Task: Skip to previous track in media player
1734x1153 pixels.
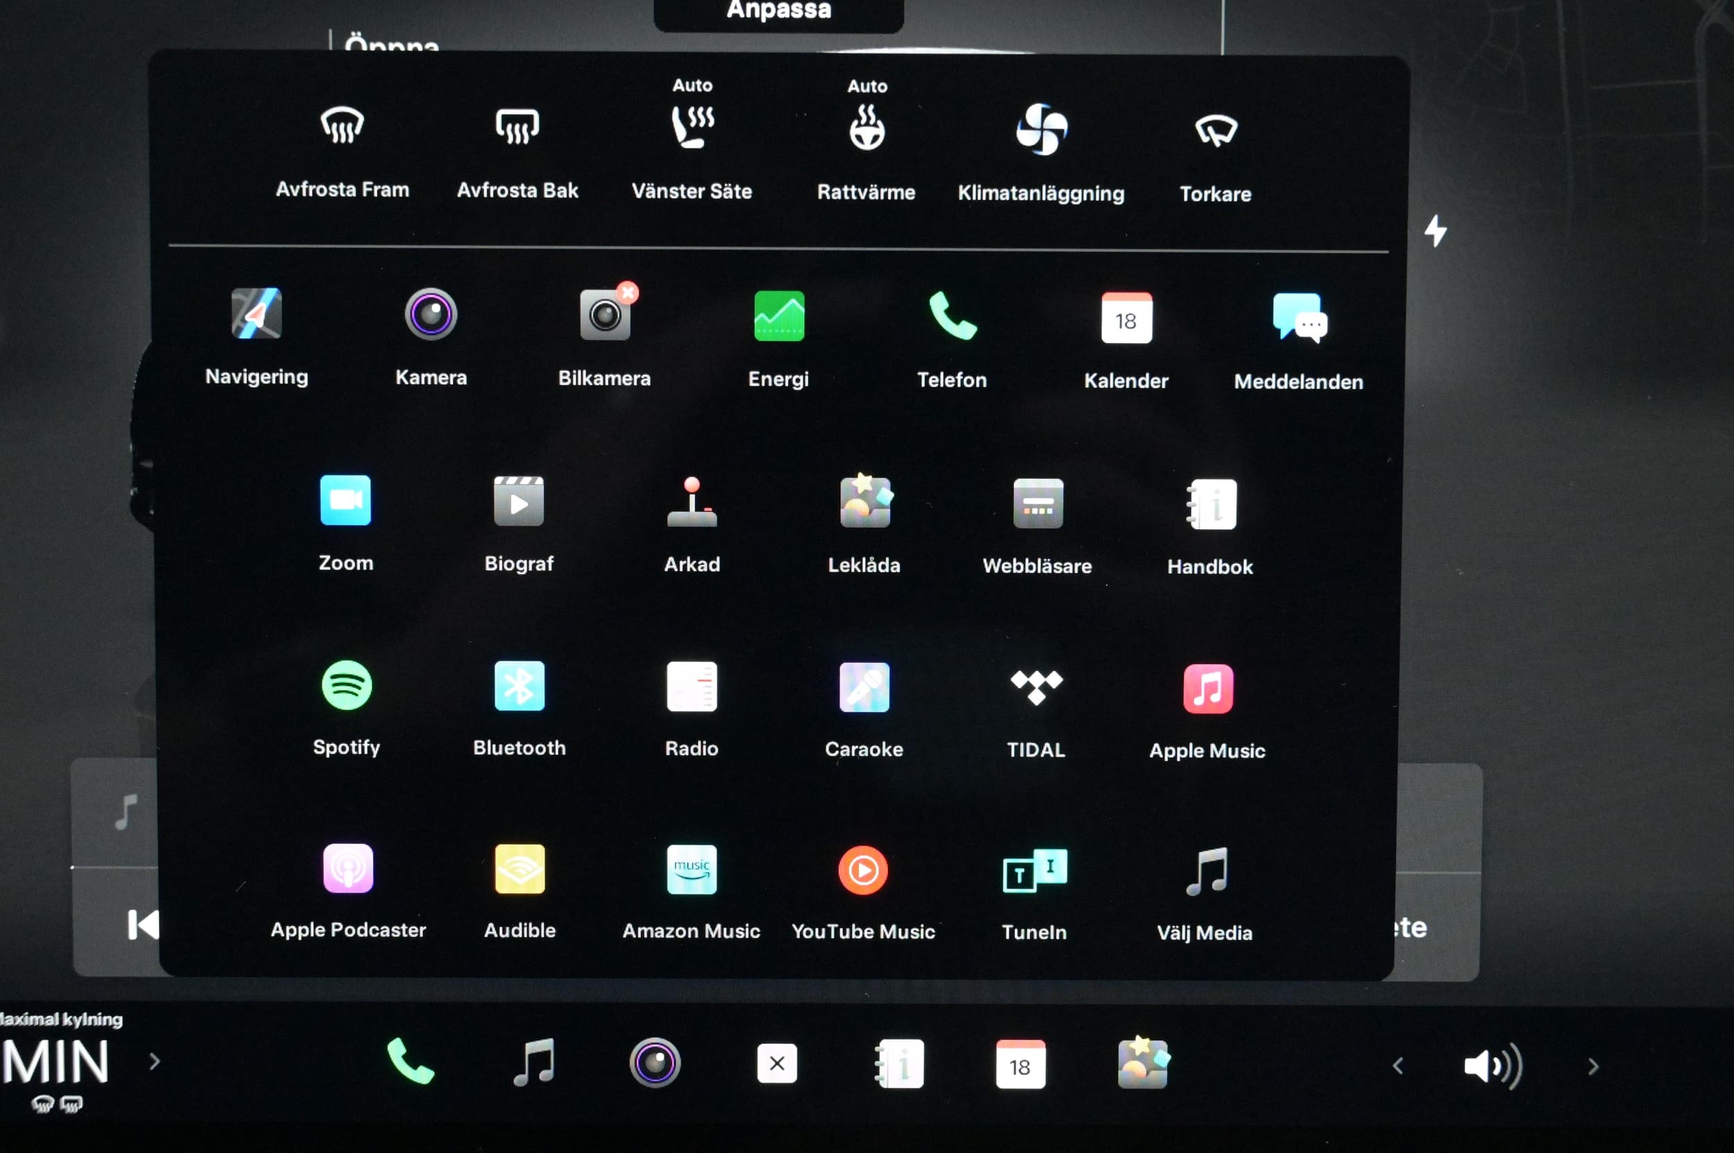Action: coord(143,925)
